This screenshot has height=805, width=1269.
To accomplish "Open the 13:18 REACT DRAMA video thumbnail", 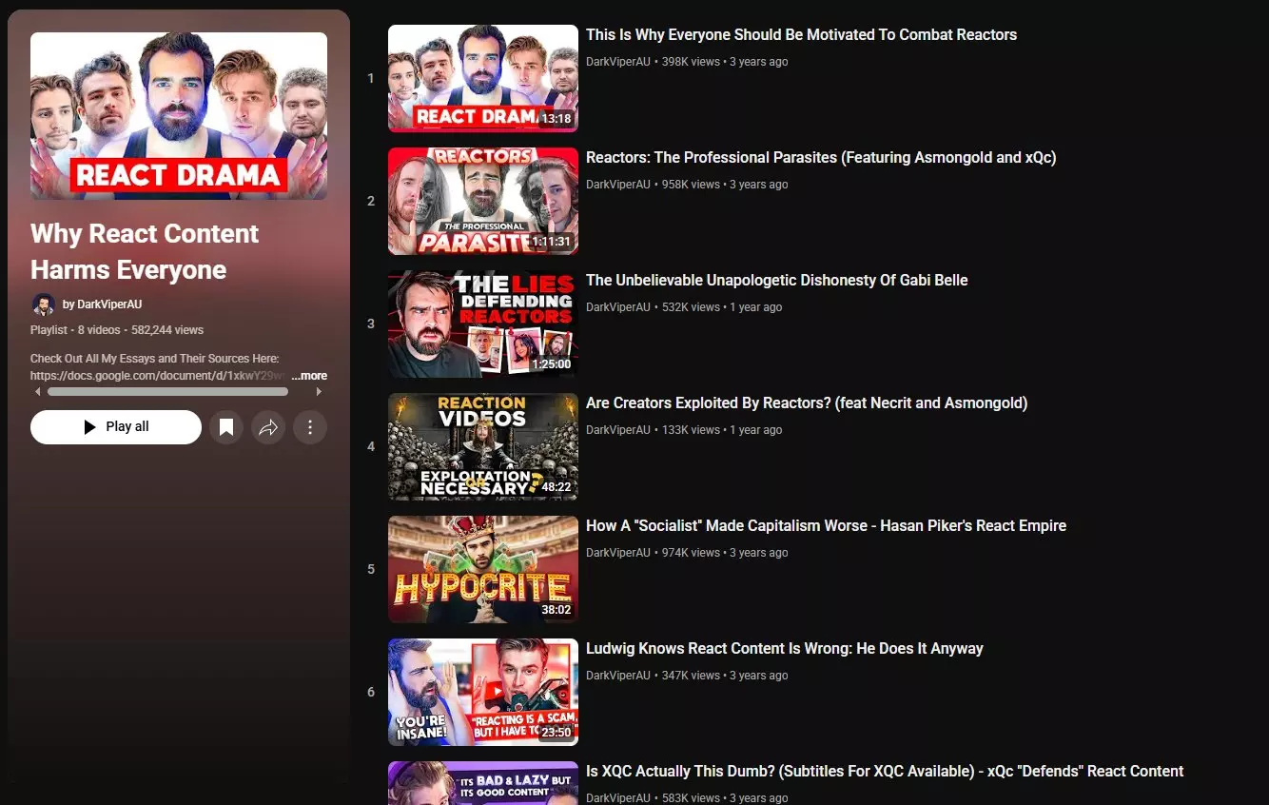I will pyautogui.click(x=483, y=78).
